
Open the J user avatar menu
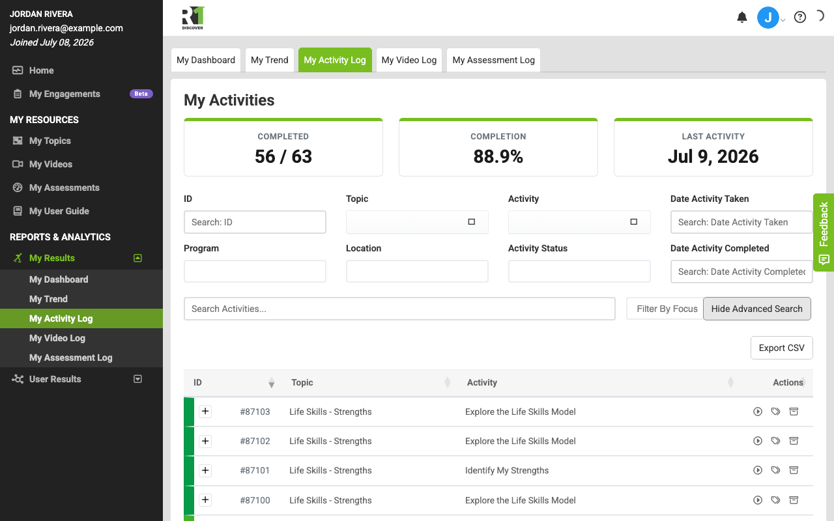(x=768, y=18)
